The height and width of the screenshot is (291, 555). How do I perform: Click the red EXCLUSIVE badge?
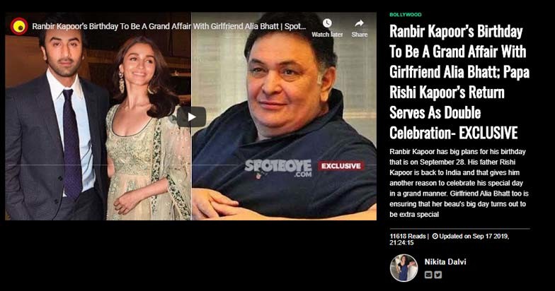pos(341,166)
